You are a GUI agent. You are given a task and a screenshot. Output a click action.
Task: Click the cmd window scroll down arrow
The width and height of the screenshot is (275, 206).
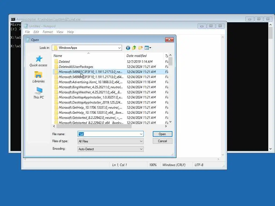270,149
